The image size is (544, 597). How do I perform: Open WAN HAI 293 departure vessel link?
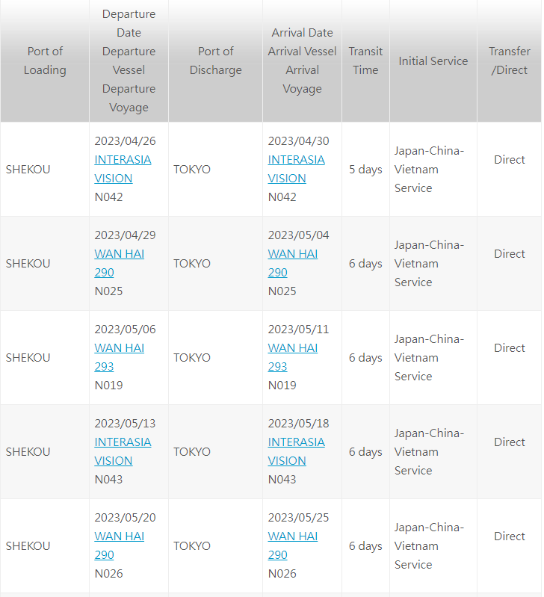(119, 357)
